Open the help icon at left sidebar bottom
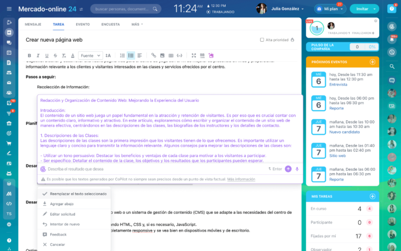The image size is (401, 251). [9, 240]
